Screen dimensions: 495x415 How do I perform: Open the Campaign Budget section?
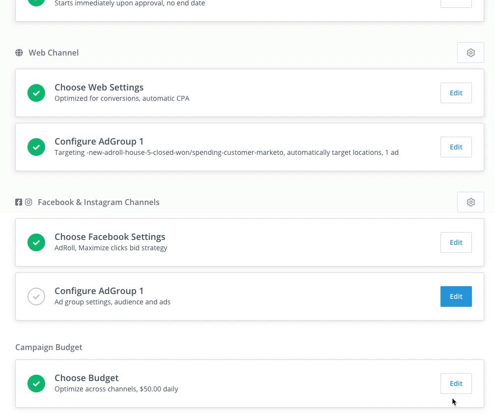[x=49, y=347]
